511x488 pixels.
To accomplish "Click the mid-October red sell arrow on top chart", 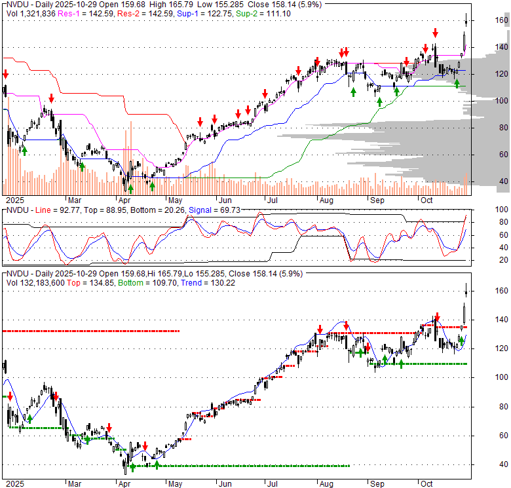I will (435, 33).
